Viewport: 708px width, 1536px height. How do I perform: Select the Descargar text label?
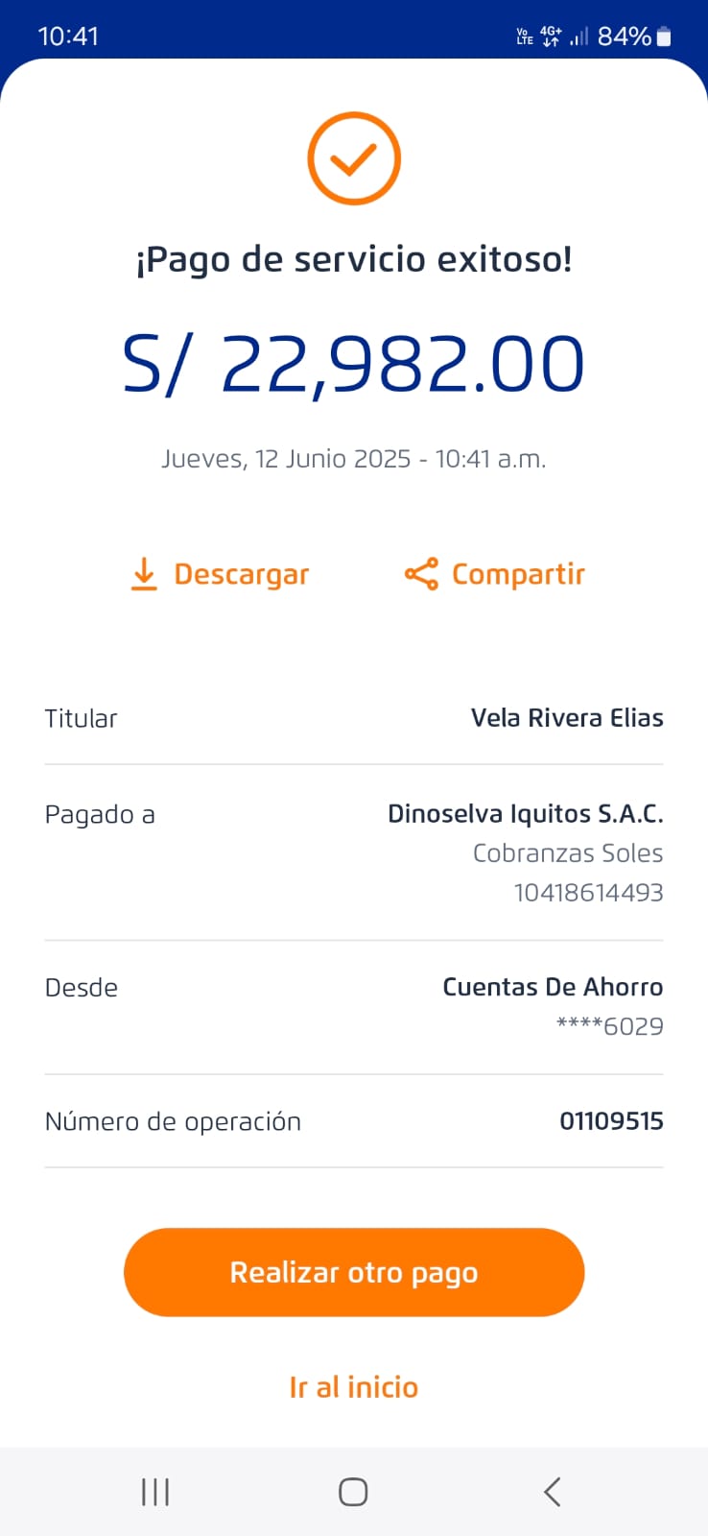pyautogui.click(x=242, y=574)
